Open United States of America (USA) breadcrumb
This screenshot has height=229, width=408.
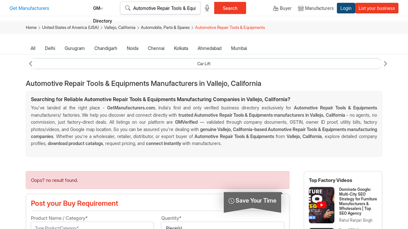pyautogui.click(x=70, y=27)
